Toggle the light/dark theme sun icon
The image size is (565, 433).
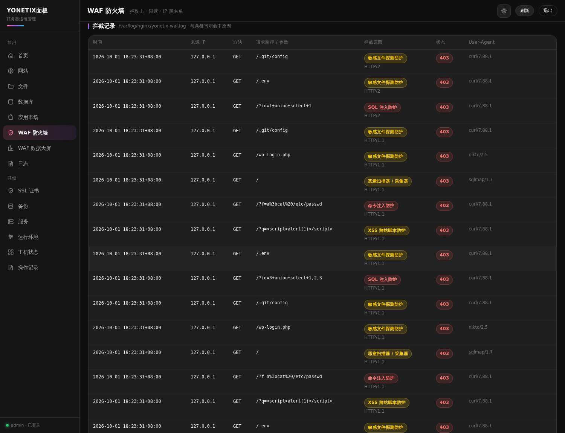click(x=504, y=11)
